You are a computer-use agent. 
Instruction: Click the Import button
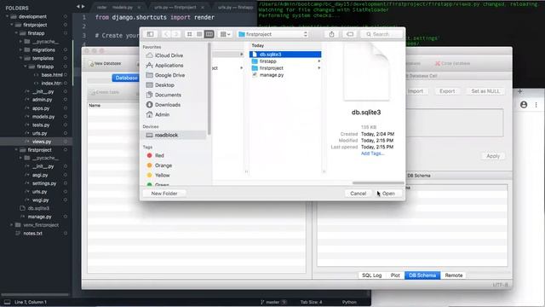tap(416, 91)
